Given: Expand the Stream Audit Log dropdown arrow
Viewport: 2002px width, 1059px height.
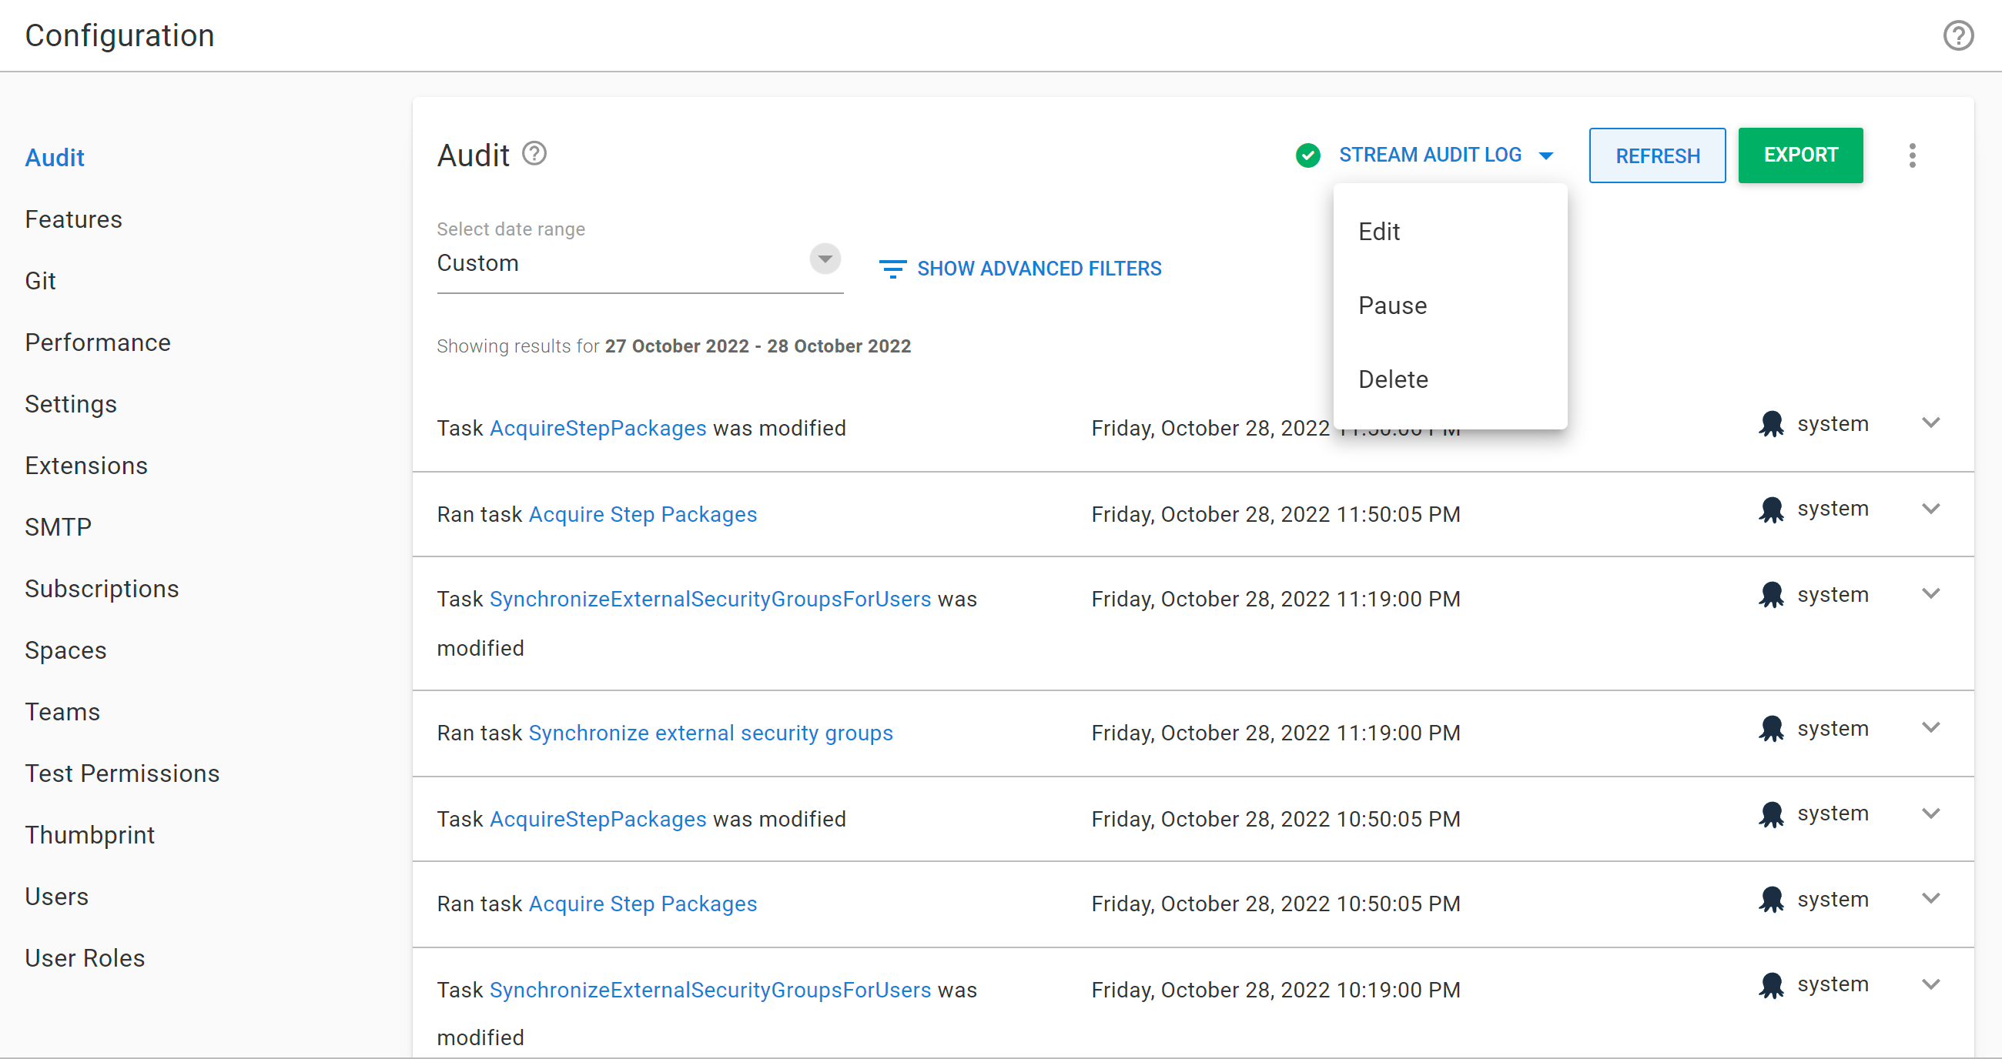Looking at the screenshot, I should [x=1547, y=155].
